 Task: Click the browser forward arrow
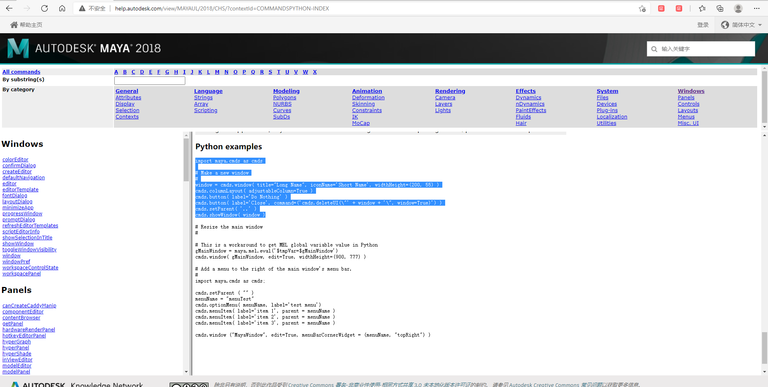(27, 8)
